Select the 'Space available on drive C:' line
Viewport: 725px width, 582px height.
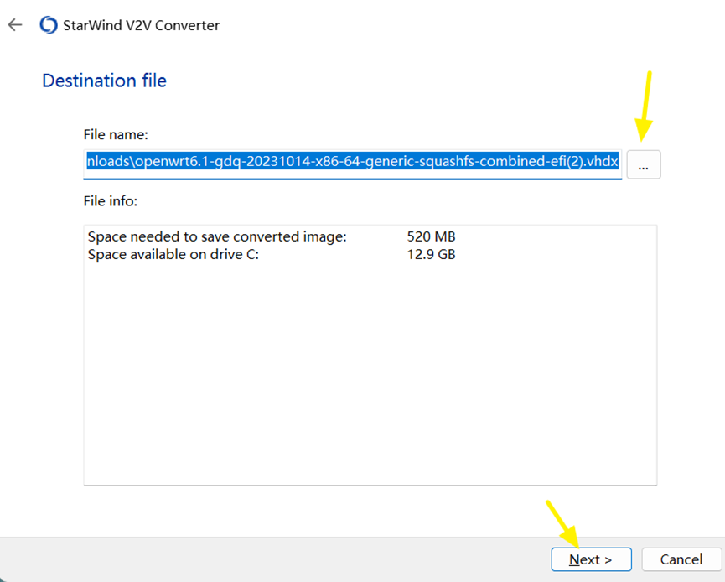pos(173,254)
